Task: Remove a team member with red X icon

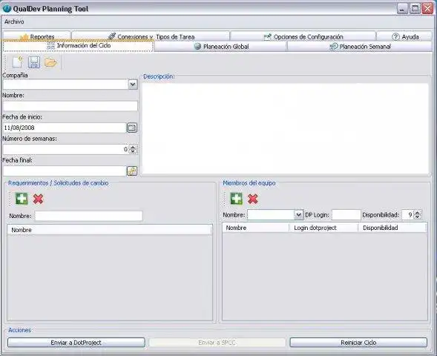Action: coord(253,199)
